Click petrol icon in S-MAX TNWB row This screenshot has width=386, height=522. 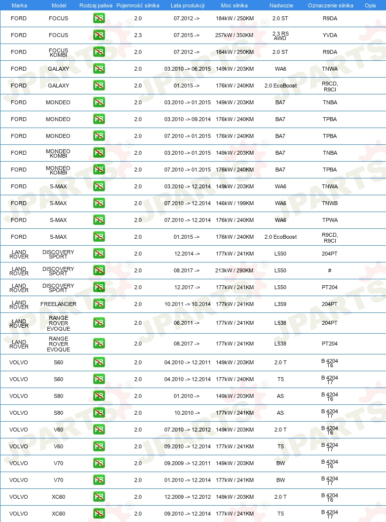99,203
